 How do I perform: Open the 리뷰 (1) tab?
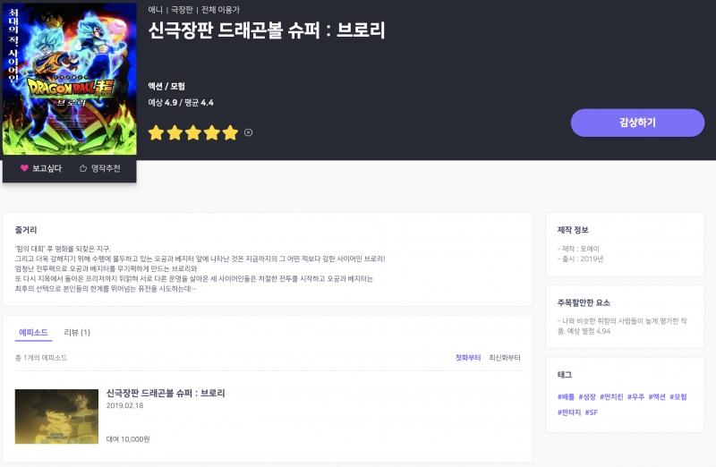pyautogui.click(x=77, y=333)
